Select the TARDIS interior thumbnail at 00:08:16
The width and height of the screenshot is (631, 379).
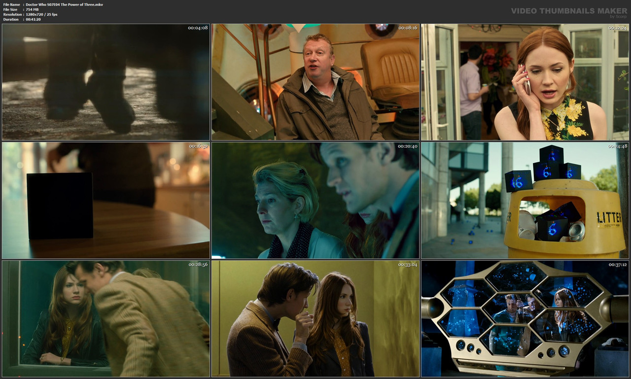tap(315, 81)
